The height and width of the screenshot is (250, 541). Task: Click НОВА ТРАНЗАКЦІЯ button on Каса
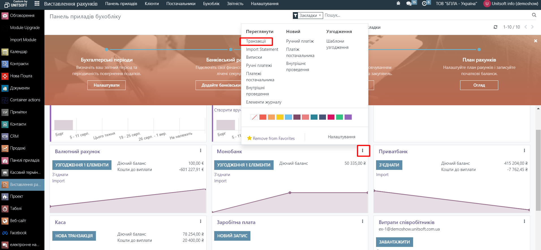(x=74, y=236)
